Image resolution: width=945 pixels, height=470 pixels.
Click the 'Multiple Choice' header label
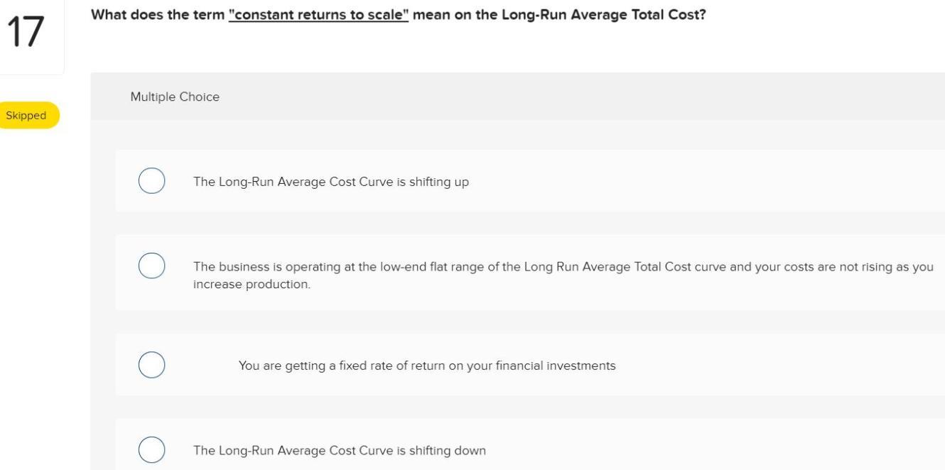pyautogui.click(x=175, y=96)
